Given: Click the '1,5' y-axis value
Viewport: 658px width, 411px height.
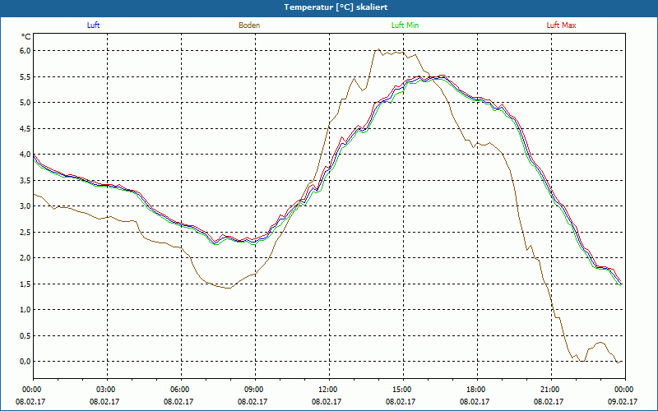Looking at the screenshot, I should [26, 284].
